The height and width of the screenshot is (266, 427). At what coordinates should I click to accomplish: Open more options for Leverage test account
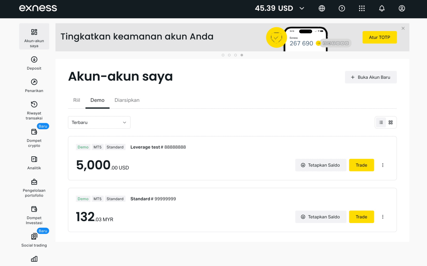coord(383,165)
